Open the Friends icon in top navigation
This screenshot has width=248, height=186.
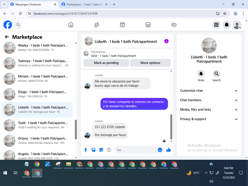coord(97,25)
